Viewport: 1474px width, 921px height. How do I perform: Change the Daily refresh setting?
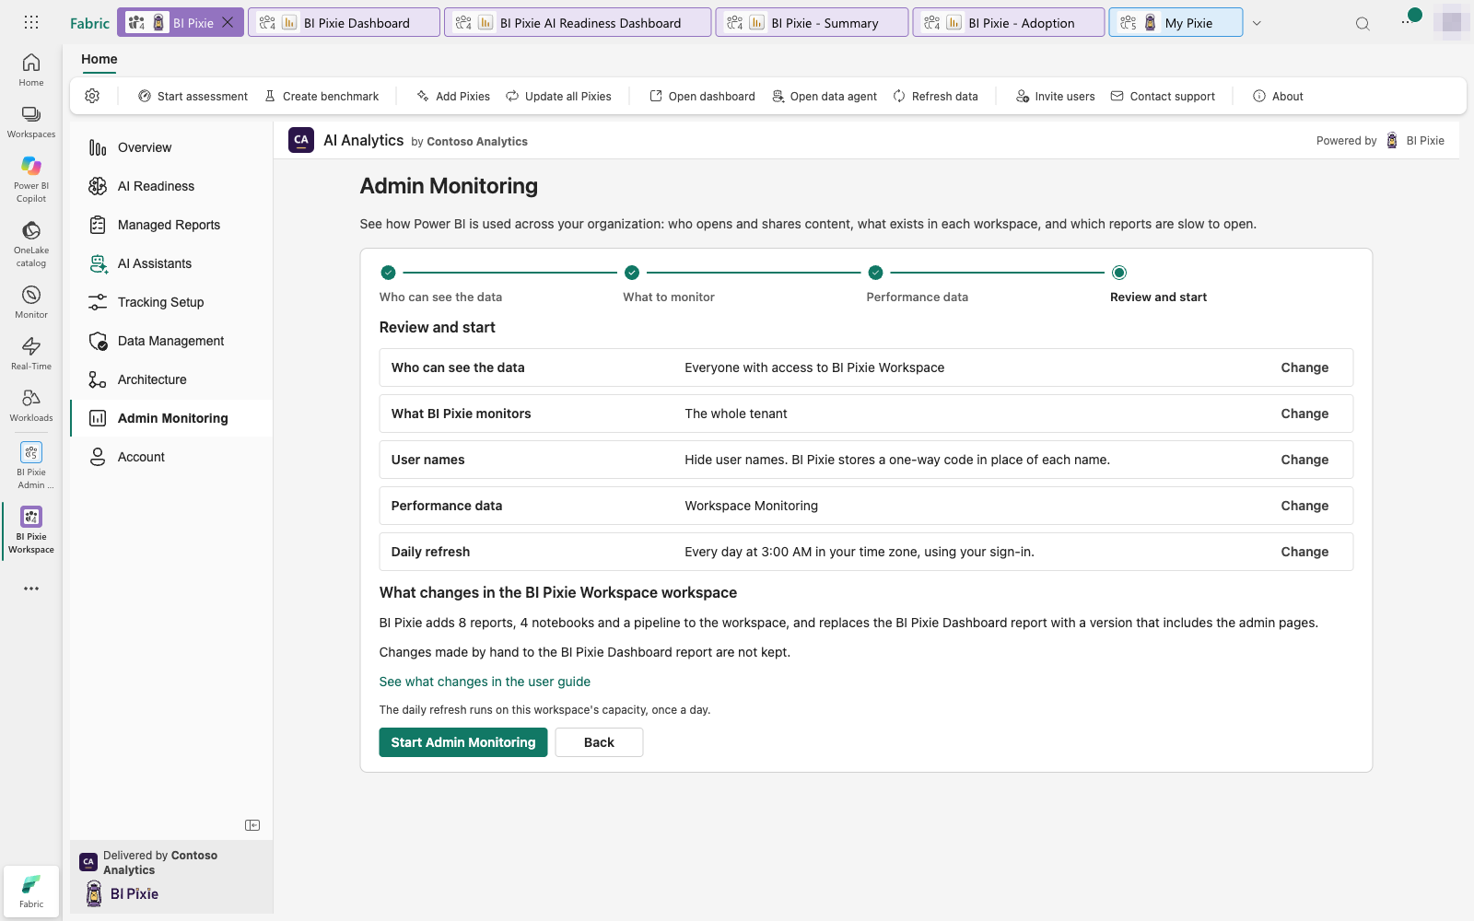1304,552
